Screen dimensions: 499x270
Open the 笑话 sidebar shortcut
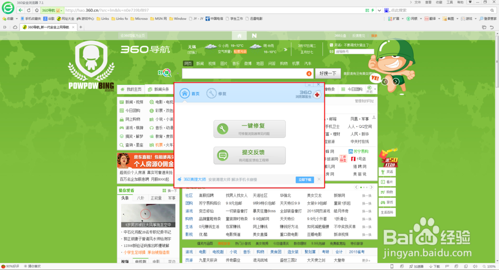click(x=387, y=172)
